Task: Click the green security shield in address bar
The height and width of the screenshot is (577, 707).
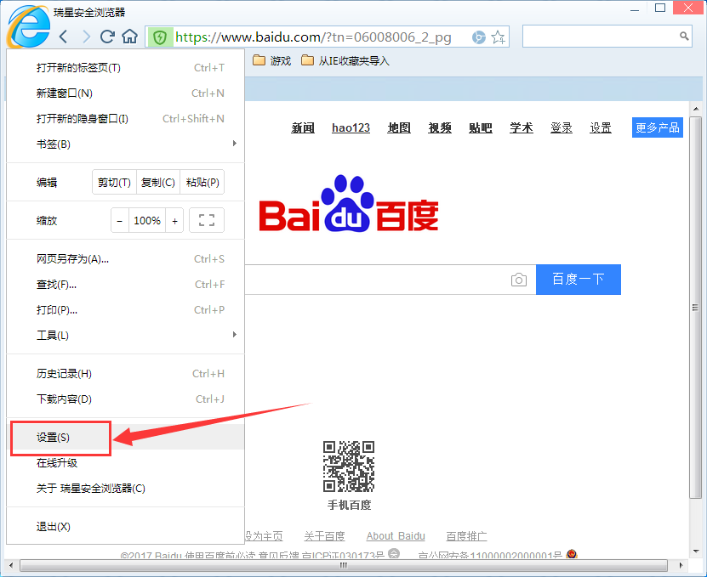Action: pos(160,37)
